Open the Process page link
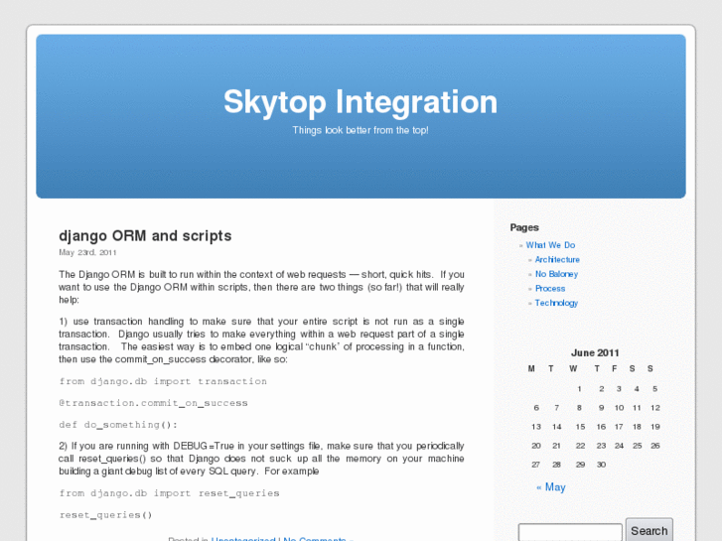722x541 pixels. point(550,289)
